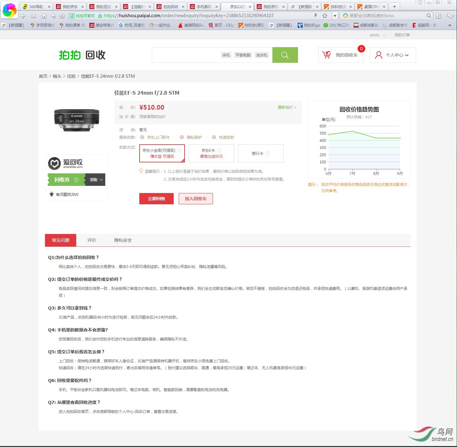Screen dimensions: 457x447
Task: Click the help icon beside 京东E卡
Action: [x=219, y=150]
